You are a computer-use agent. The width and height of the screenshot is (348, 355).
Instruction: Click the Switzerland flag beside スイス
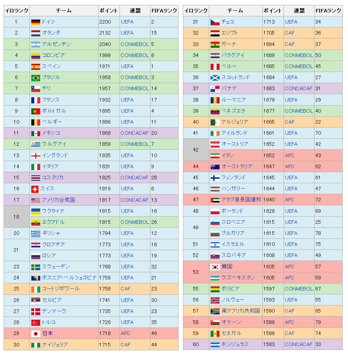(x=35, y=189)
